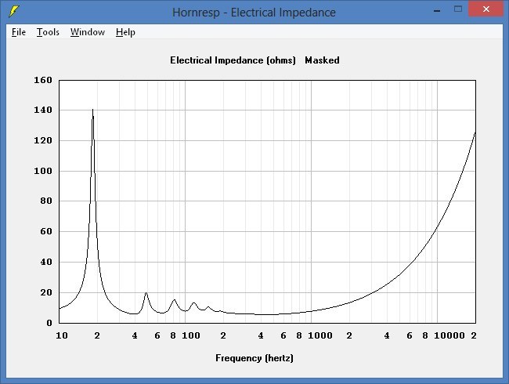Minimize the Hornresp window
Viewport: 509px width, 384px height.
pos(437,9)
